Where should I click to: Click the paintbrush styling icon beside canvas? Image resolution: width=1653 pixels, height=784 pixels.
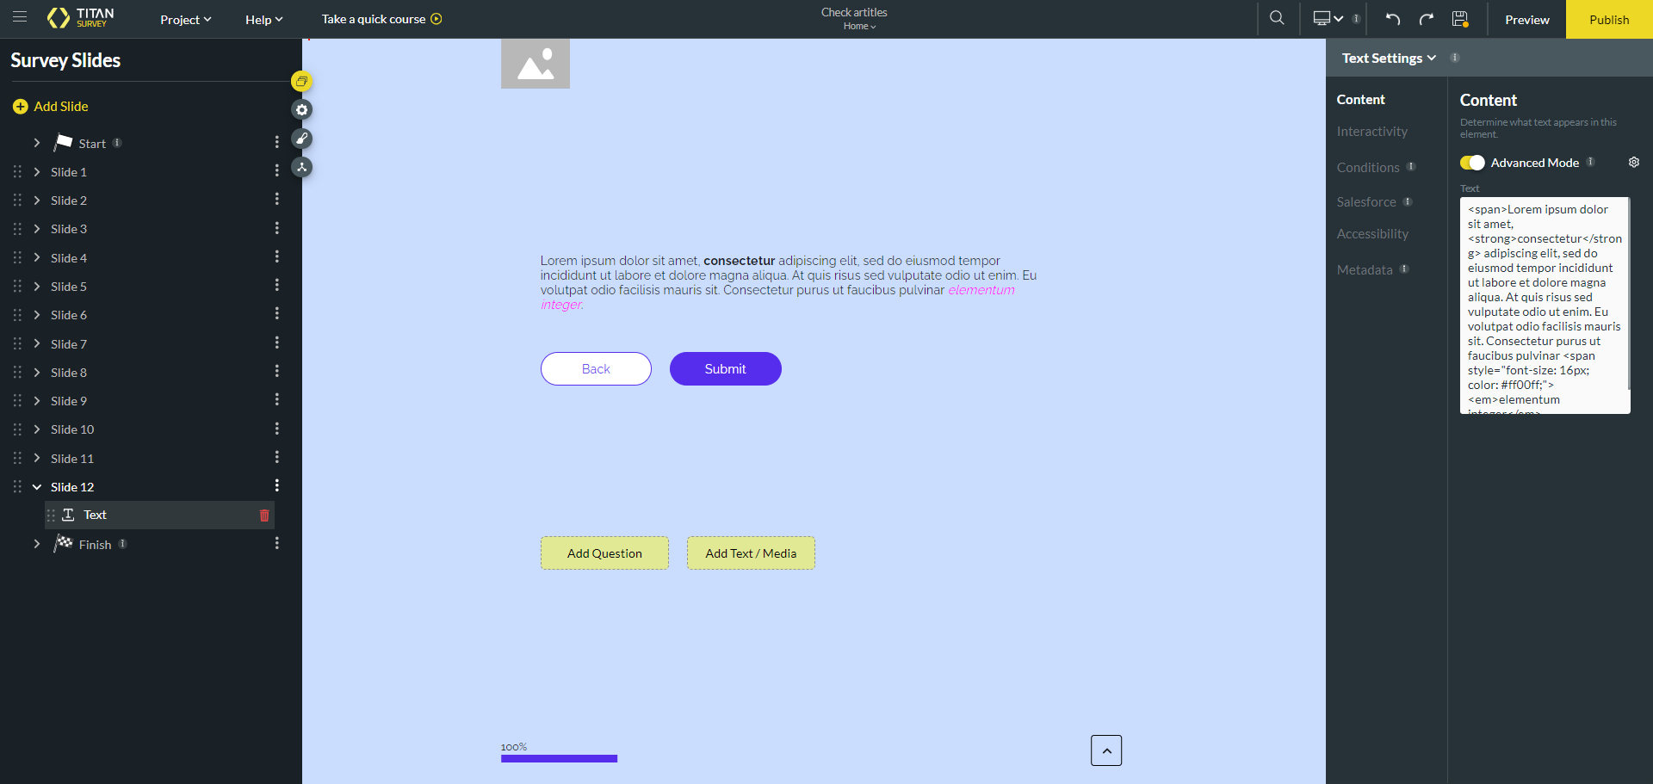[x=301, y=139]
